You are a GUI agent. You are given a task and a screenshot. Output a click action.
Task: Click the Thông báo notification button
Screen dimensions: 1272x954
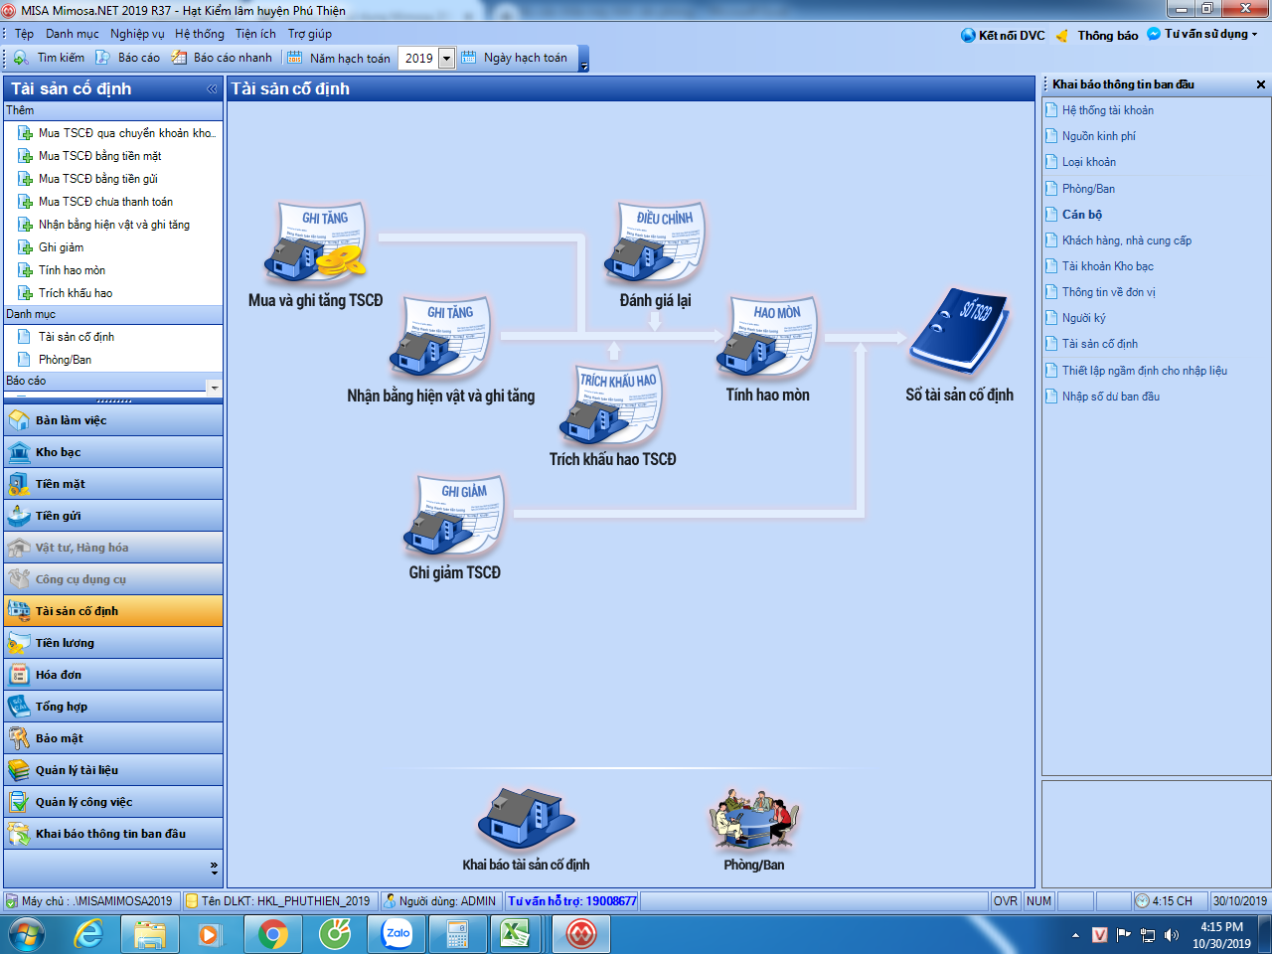[1096, 35]
